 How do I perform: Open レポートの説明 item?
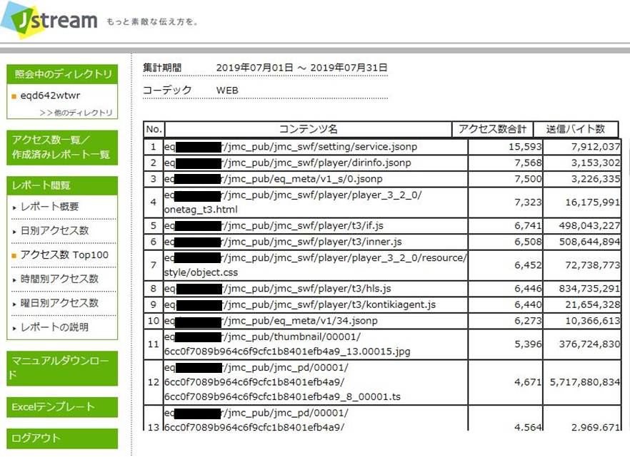[54, 327]
